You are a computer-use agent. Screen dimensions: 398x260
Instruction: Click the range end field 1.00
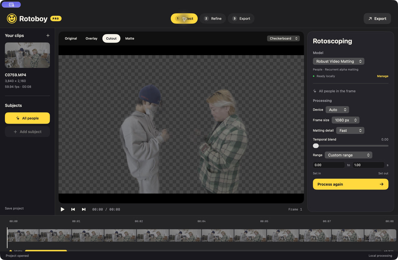click(x=368, y=165)
